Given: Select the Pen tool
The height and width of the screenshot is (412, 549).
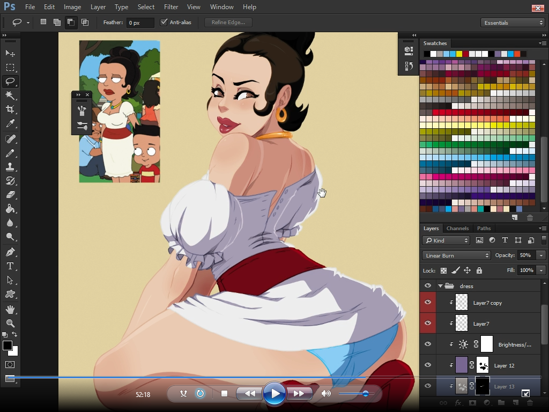Looking at the screenshot, I should click(10, 252).
